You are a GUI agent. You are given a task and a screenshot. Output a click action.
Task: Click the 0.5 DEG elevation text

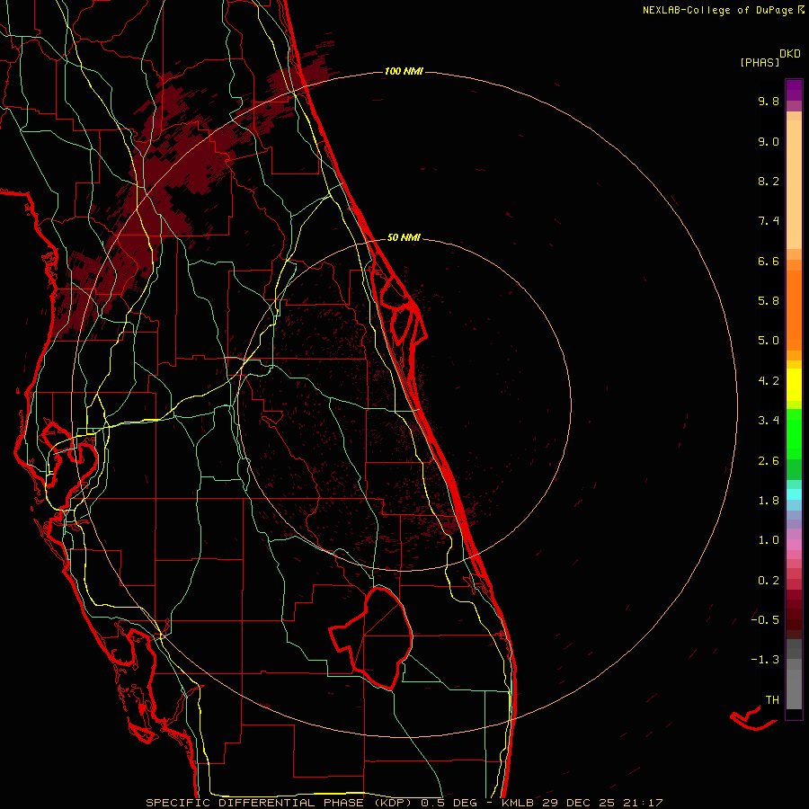pos(449,803)
